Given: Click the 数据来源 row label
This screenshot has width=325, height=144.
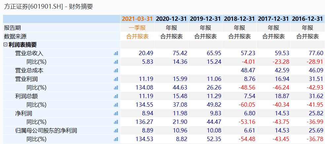Looking at the screenshot, I should click(x=15, y=36).
